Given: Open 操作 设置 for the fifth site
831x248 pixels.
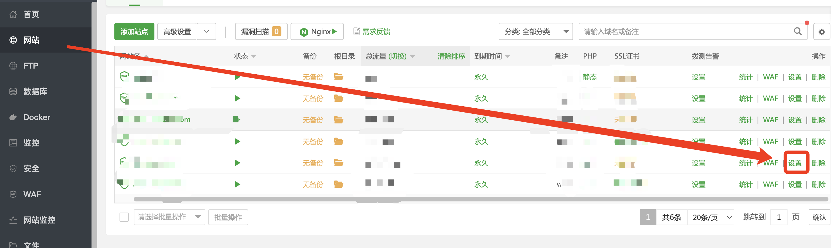Looking at the screenshot, I should coord(795,163).
